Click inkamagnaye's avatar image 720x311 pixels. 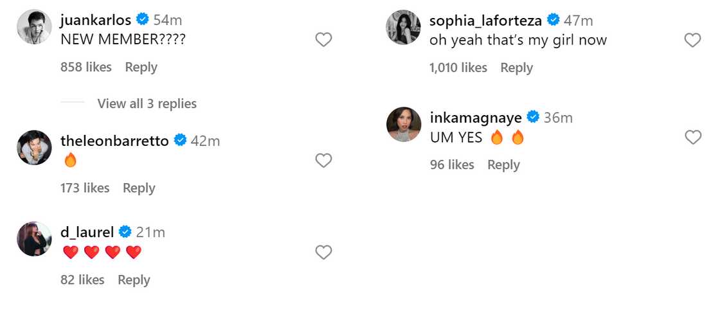403,124
